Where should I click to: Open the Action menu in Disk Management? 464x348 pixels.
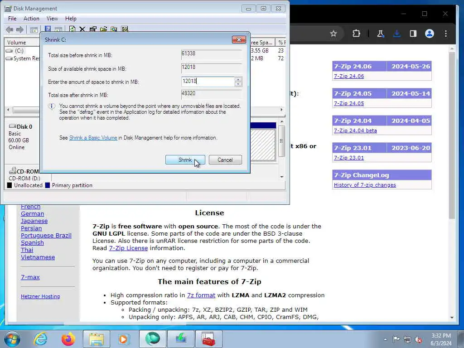click(31, 18)
